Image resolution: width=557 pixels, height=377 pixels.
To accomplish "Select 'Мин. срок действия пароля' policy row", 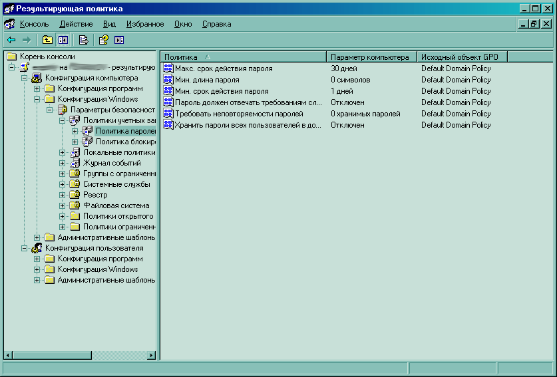I will tap(222, 91).
